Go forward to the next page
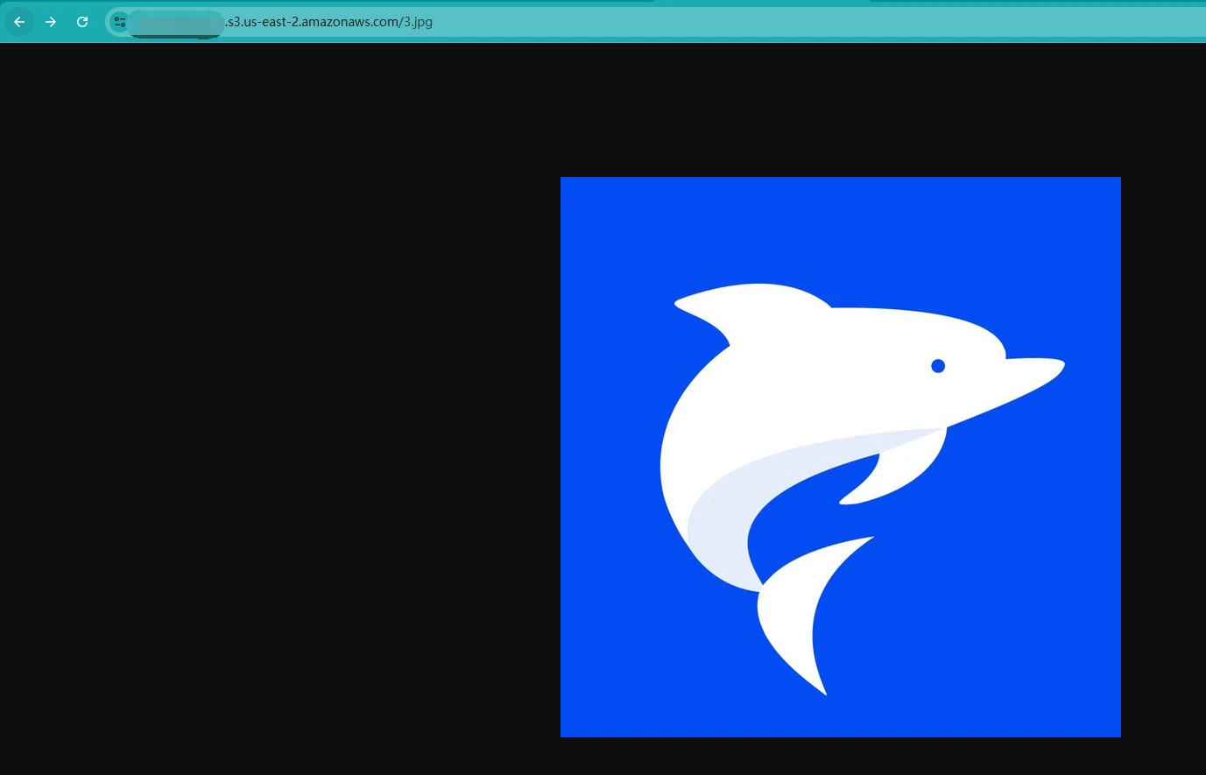Screen dimensions: 1206x775 click(51, 22)
